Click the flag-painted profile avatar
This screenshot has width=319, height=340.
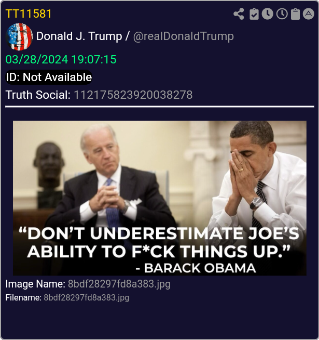pyautogui.click(x=19, y=36)
